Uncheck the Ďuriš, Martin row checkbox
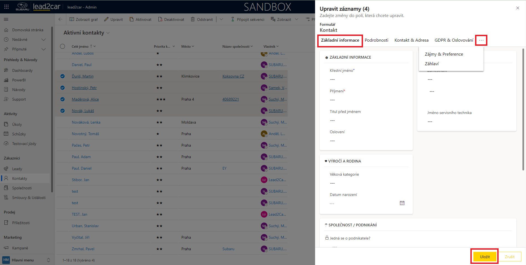The width and height of the screenshot is (526, 265). coord(62,76)
